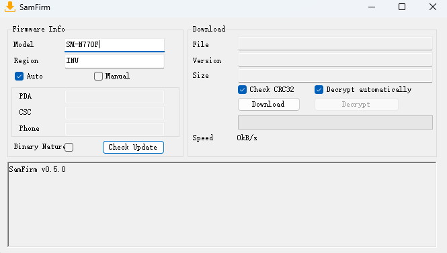Click the Region field showing INU
This screenshot has height=253, width=447.
coord(114,61)
